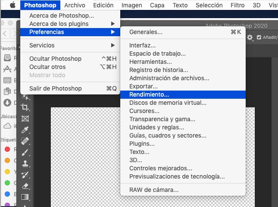Click Ocultar Photoshop menu entry
The image size is (278, 207).
[55, 59]
